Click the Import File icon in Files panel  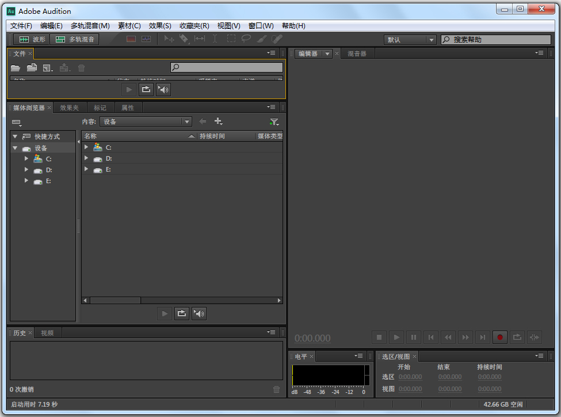click(32, 67)
